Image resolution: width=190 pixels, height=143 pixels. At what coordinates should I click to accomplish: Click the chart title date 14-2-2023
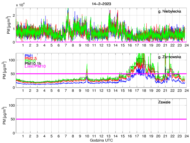(101, 4)
